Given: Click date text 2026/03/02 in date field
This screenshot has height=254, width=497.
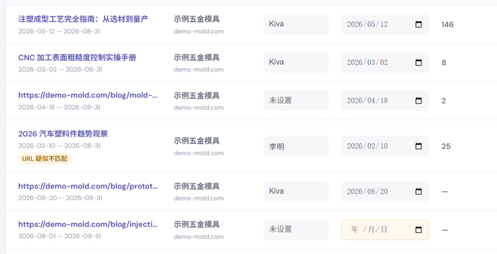Looking at the screenshot, I should 367,62.
